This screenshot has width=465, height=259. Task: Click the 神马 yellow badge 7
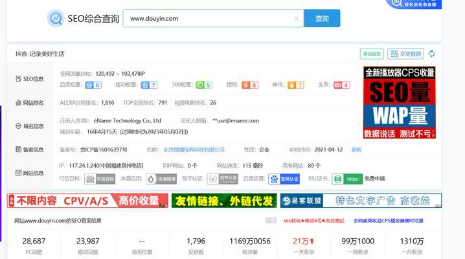point(296,85)
